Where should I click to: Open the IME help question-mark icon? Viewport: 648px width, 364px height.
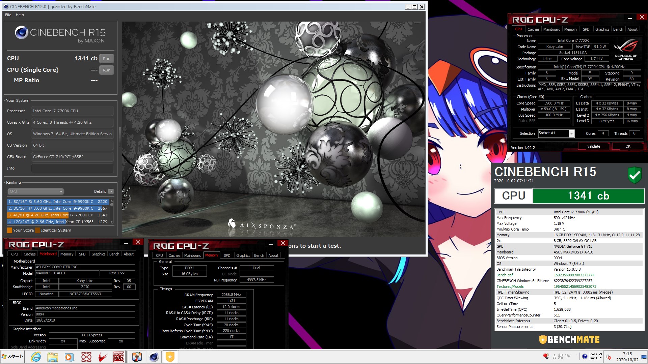(585, 356)
